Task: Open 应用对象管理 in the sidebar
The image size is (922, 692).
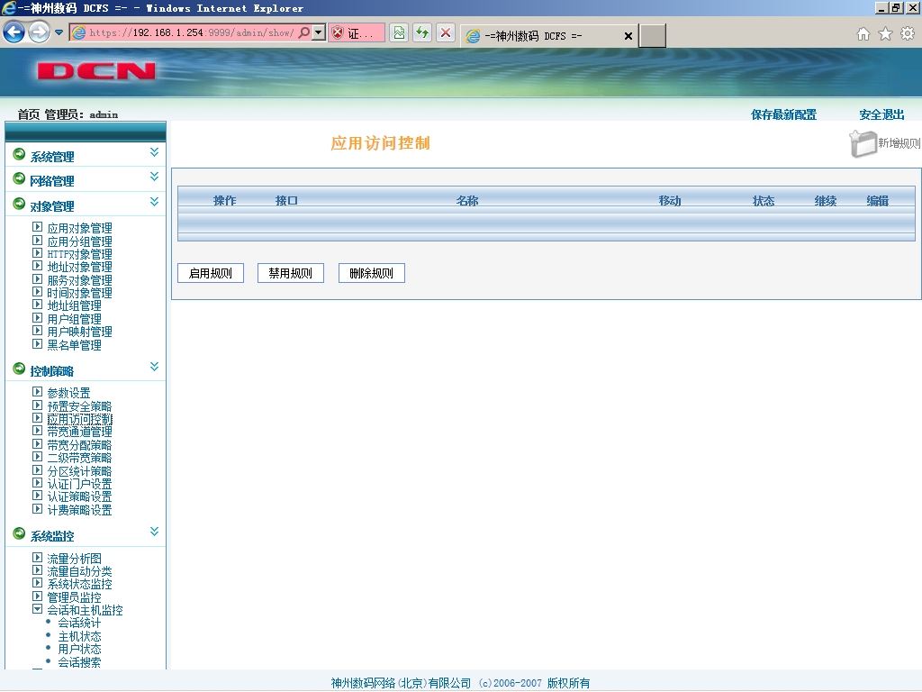Action: point(79,228)
